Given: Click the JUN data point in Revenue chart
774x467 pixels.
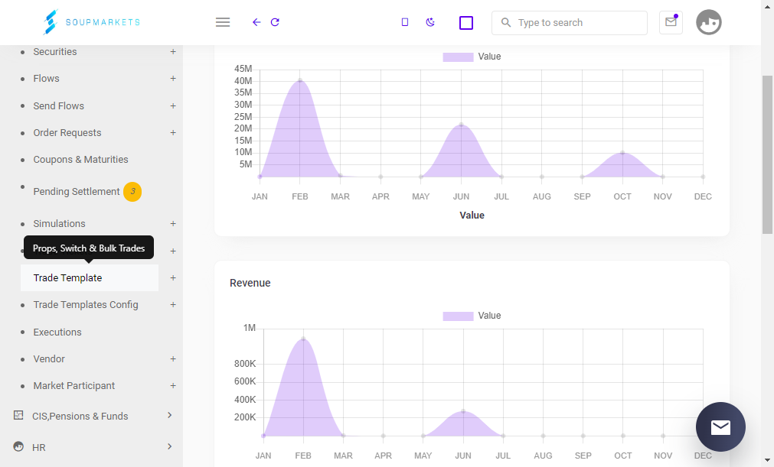Looking at the screenshot, I should tap(463, 411).
